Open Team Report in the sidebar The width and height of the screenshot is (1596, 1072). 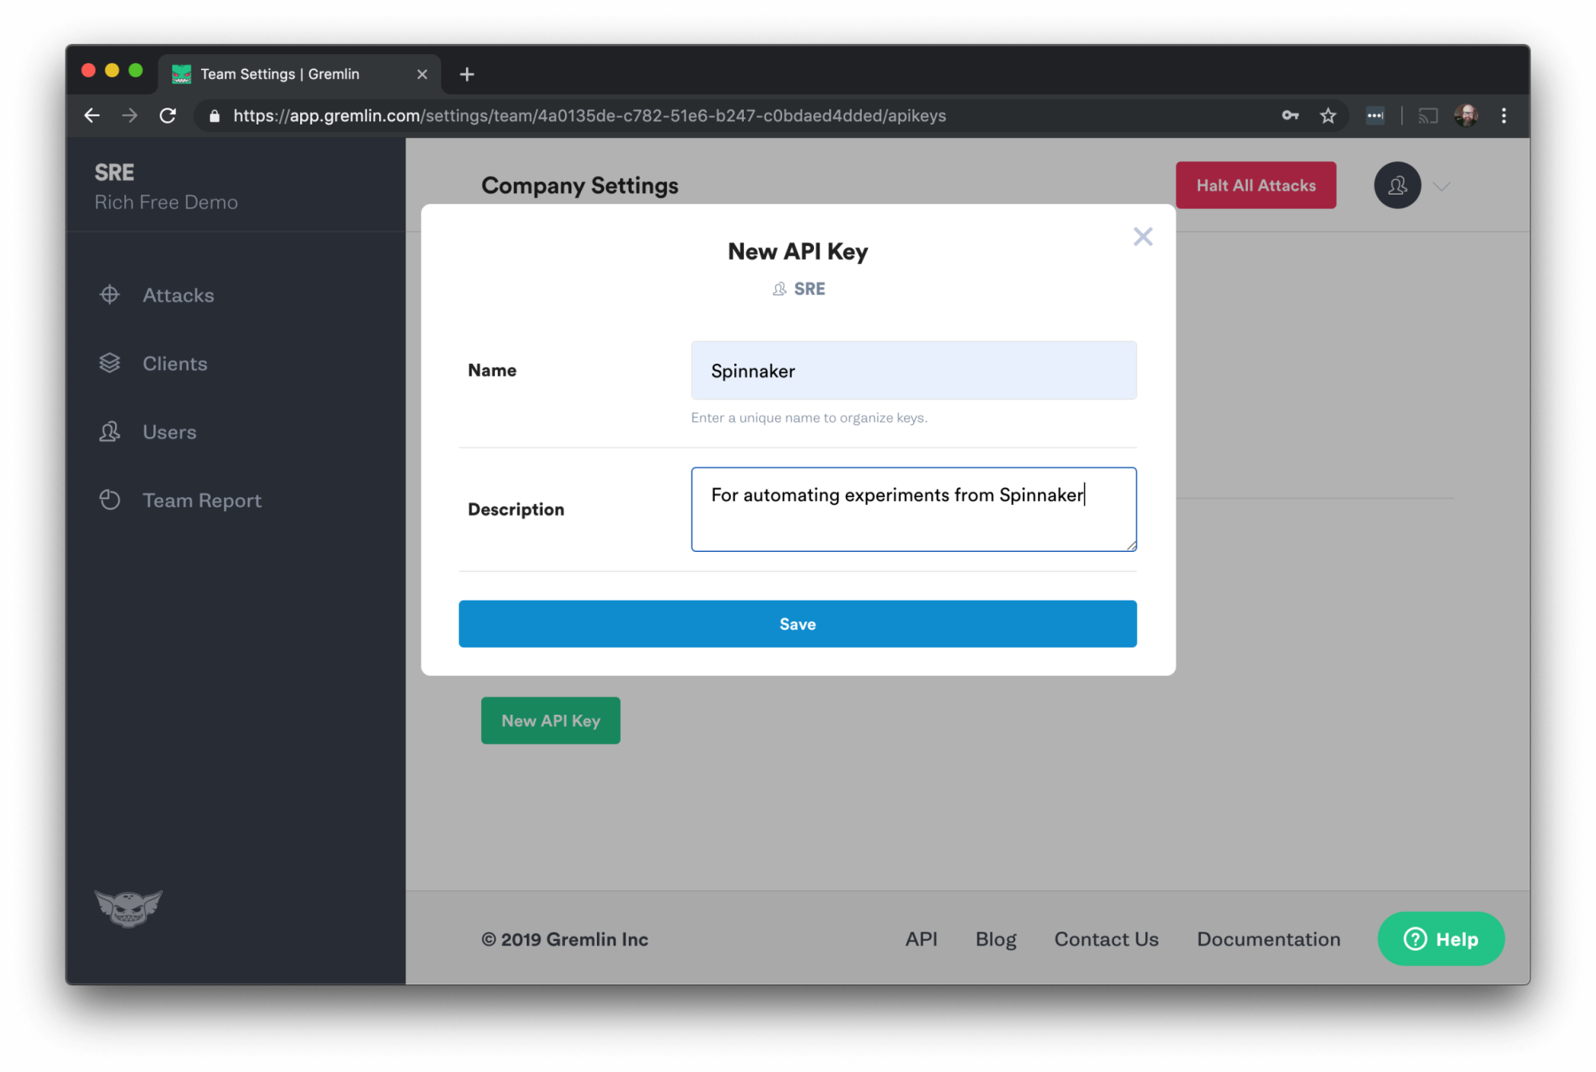(x=202, y=501)
